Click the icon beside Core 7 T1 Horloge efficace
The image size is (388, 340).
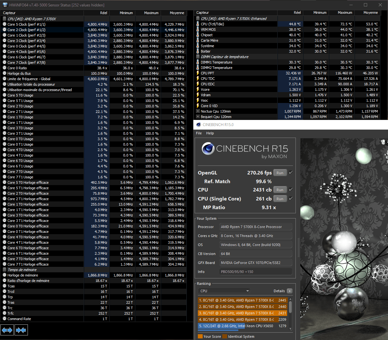(x=4, y=264)
